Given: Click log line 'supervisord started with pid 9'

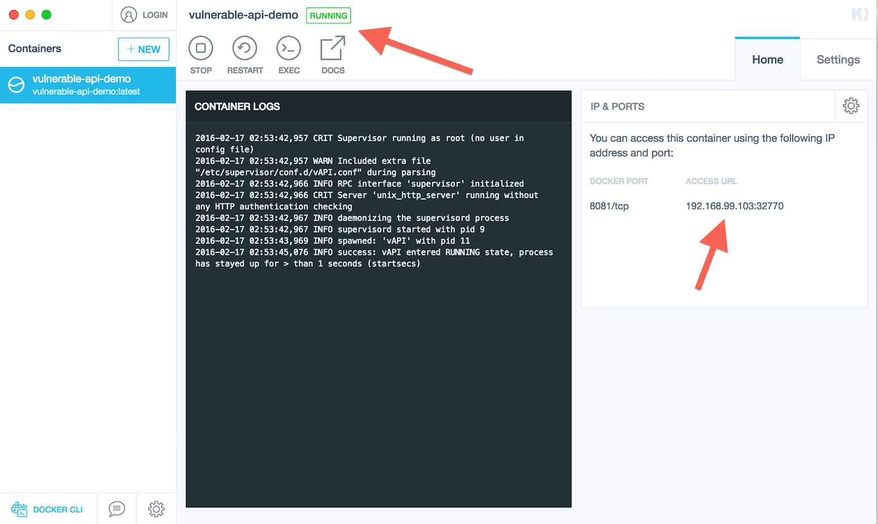Looking at the screenshot, I should (340, 229).
